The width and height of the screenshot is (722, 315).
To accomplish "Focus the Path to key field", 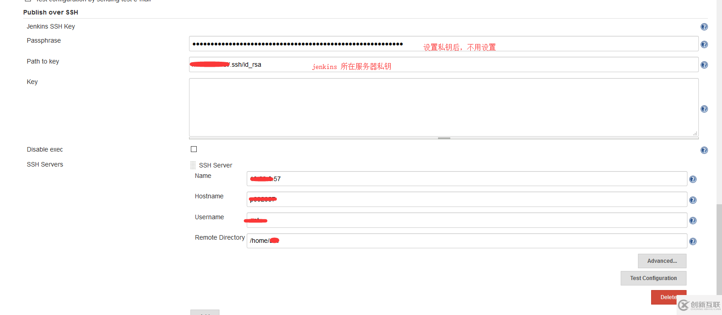I will 443,64.
